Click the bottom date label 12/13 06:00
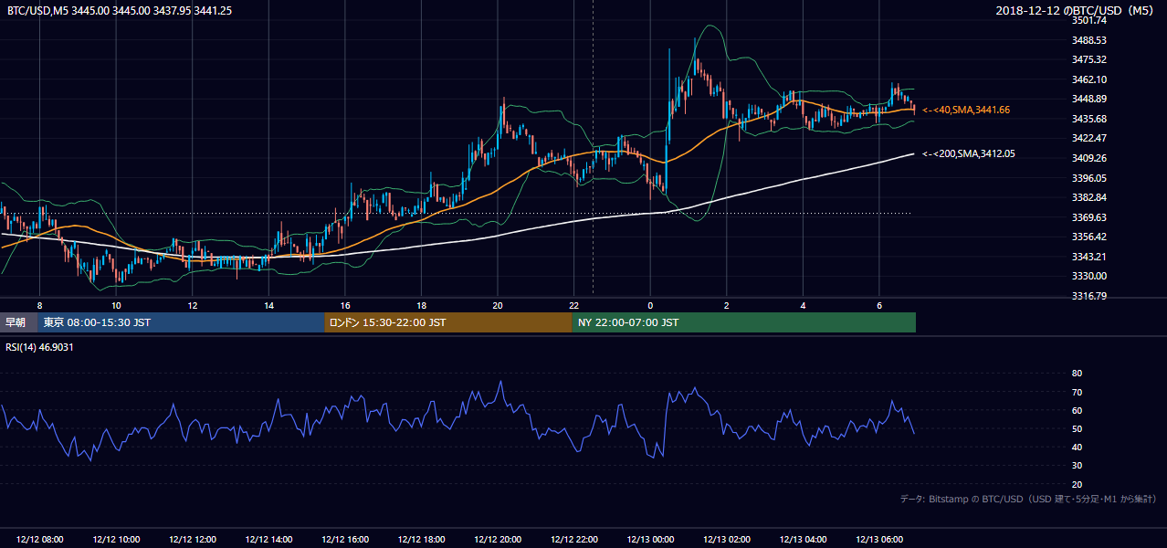The image size is (1167, 548). 878,540
